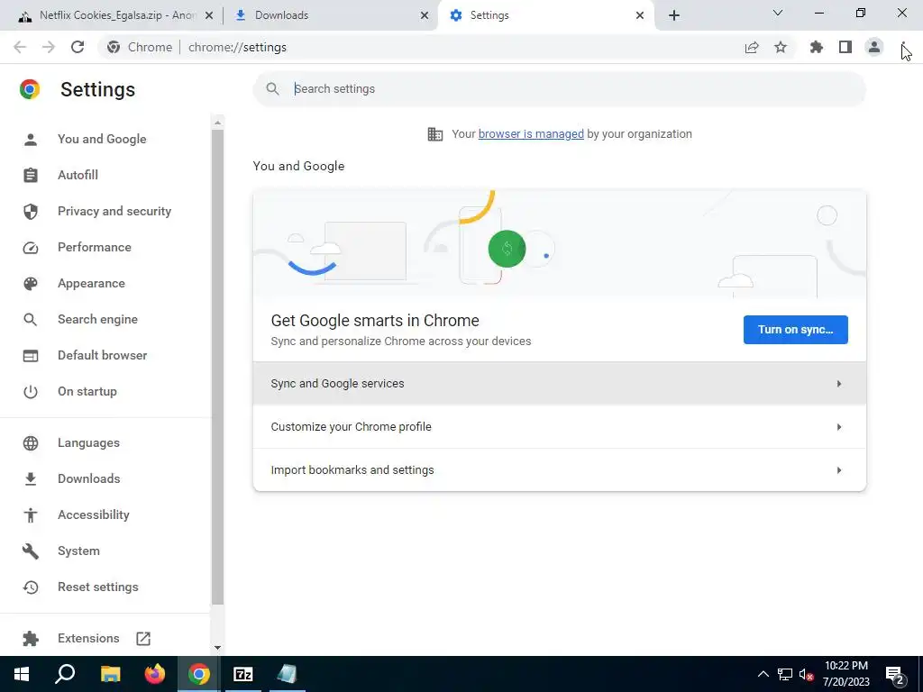
Task: Open external link icon next to Extensions
Action: (x=143, y=639)
